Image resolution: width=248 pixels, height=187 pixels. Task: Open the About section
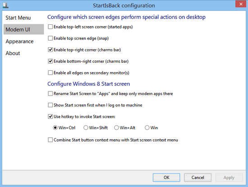[x=13, y=53]
